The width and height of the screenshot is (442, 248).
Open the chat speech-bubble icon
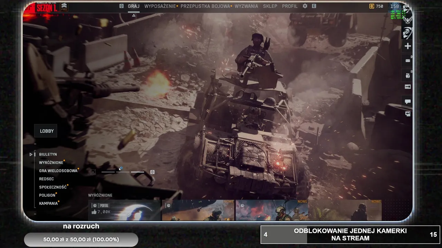(x=408, y=102)
